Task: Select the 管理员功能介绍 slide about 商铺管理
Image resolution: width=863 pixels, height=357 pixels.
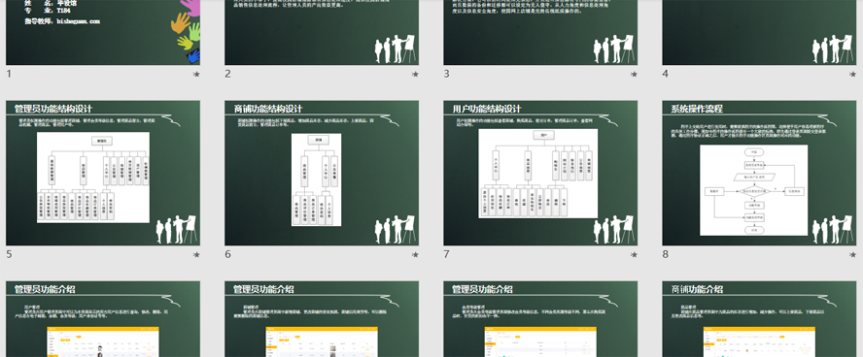Action: point(322,319)
